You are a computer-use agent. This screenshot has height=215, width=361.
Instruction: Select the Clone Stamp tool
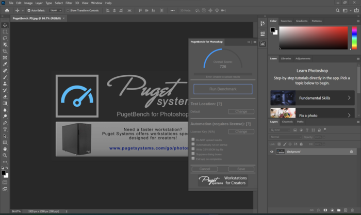click(x=5, y=84)
